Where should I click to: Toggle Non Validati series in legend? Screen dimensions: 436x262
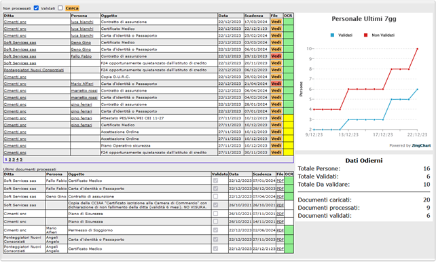tap(380, 35)
